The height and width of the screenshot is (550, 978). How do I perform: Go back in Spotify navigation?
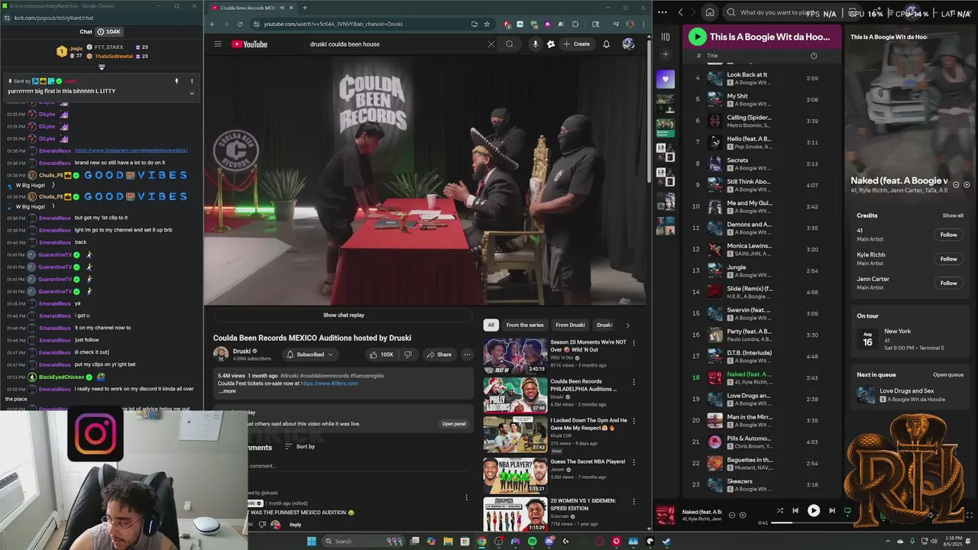click(x=681, y=12)
